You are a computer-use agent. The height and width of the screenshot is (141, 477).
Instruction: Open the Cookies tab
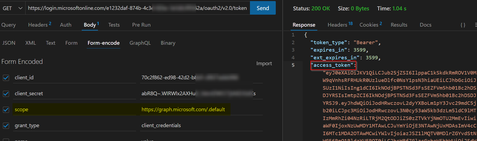point(371,25)
